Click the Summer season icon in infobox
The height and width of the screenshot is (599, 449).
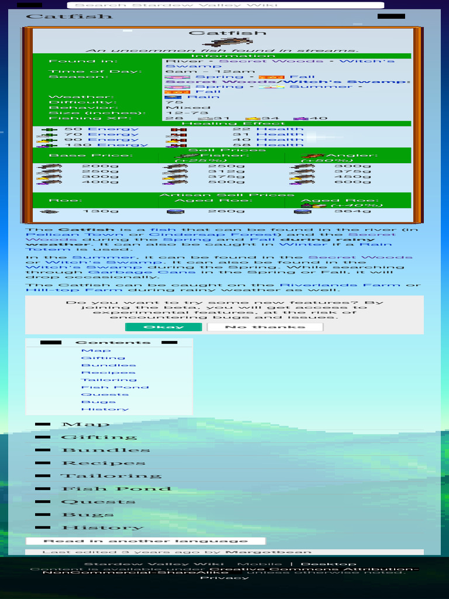pyautogui.click(x=271, y=87)
